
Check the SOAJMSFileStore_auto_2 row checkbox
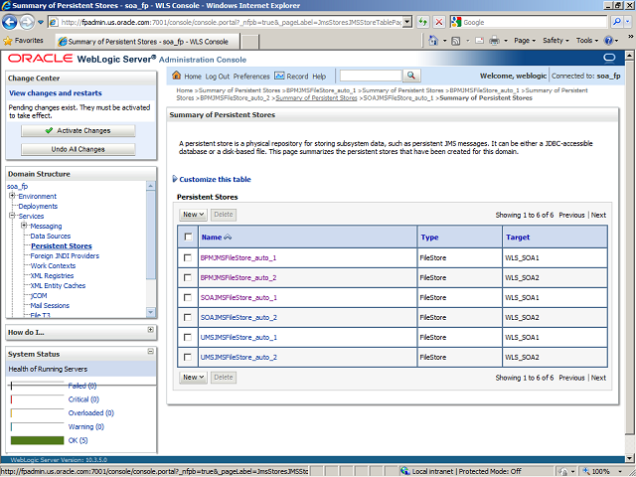point(188,317)
